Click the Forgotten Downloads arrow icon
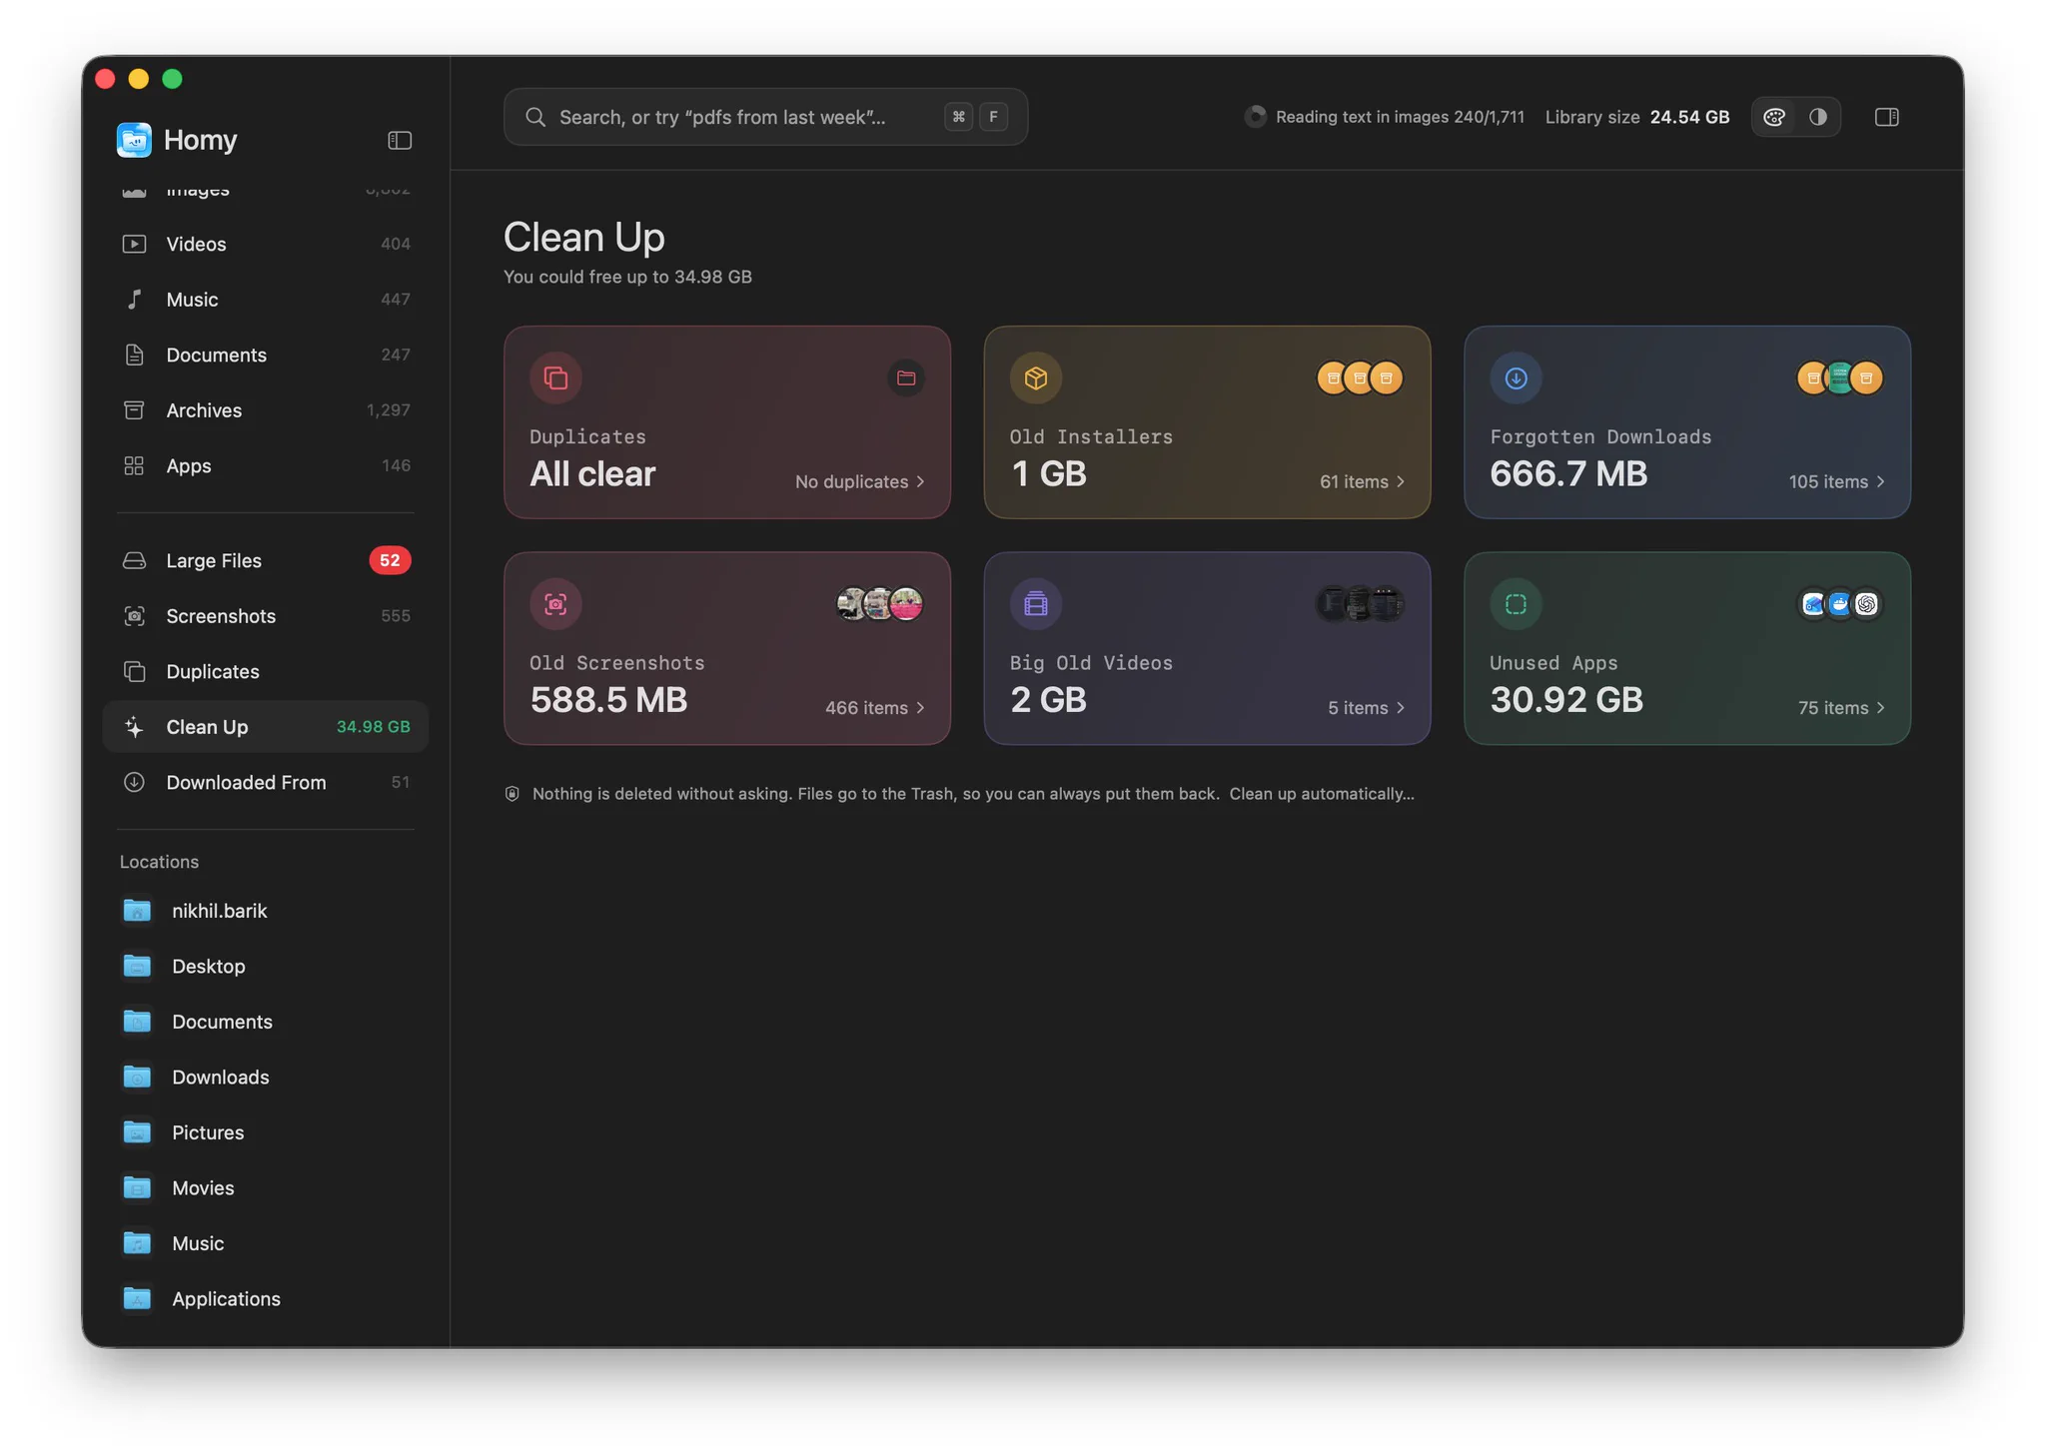This screenshot has height=1456, width=2046. point(1516,377)
